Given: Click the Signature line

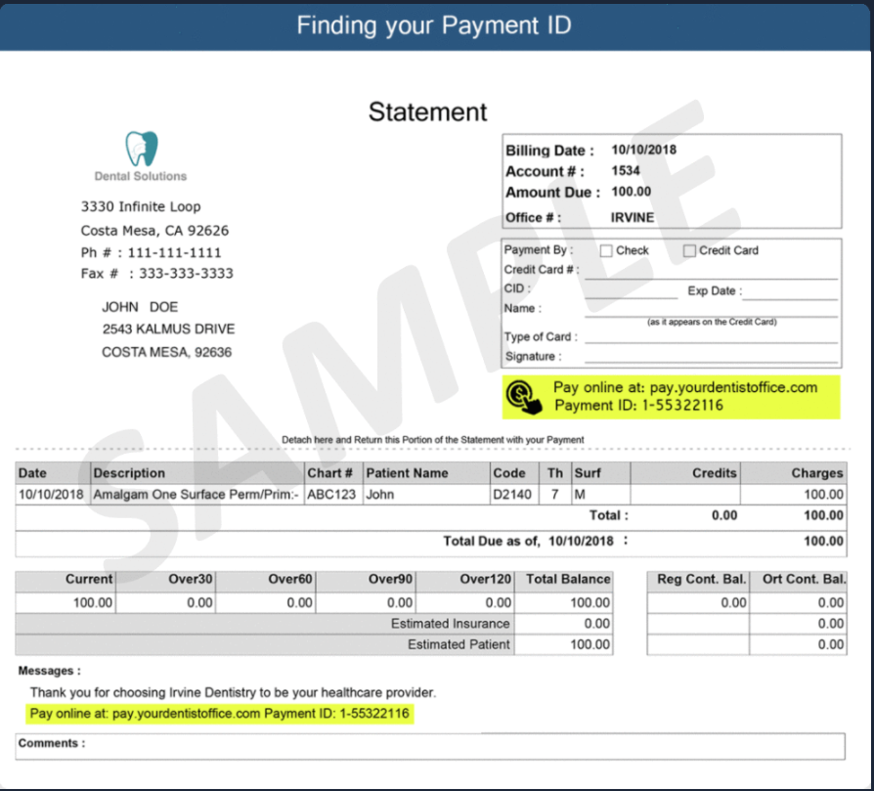Looking at the screenshot, I should 712,356.
